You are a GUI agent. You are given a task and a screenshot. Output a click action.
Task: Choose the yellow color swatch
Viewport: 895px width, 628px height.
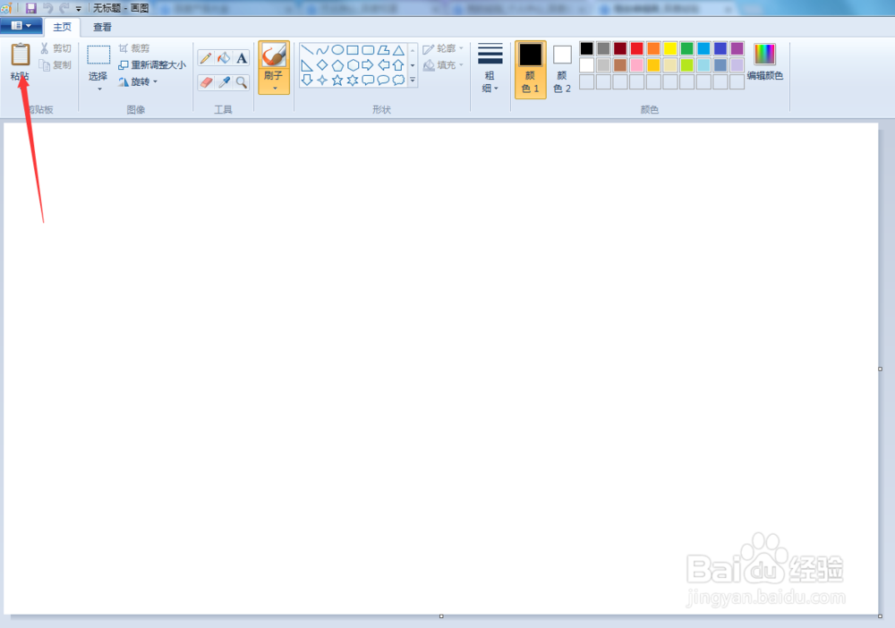(x=670, y=48)
